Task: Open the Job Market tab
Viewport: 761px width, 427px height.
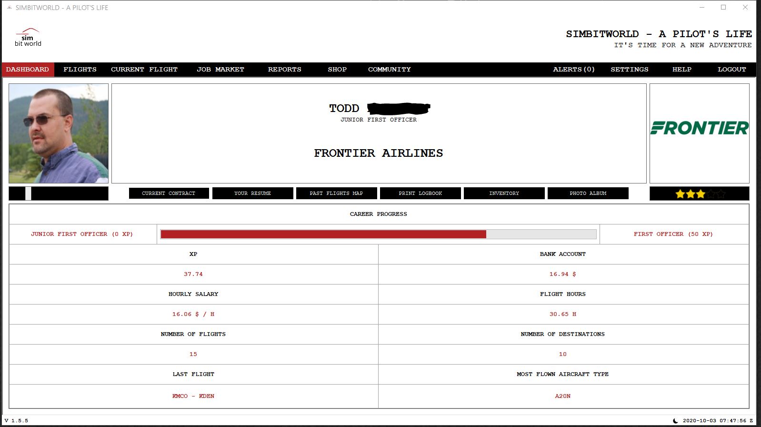Action: pyautogui.click(x=220, y=70)
